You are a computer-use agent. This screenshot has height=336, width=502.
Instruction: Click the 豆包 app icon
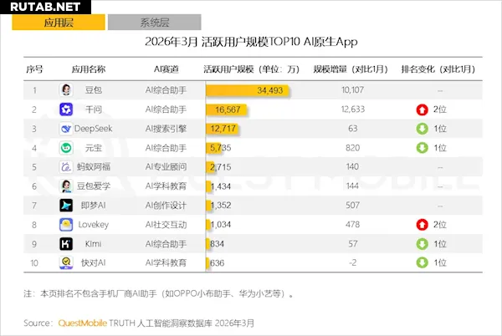pos(65,90)
